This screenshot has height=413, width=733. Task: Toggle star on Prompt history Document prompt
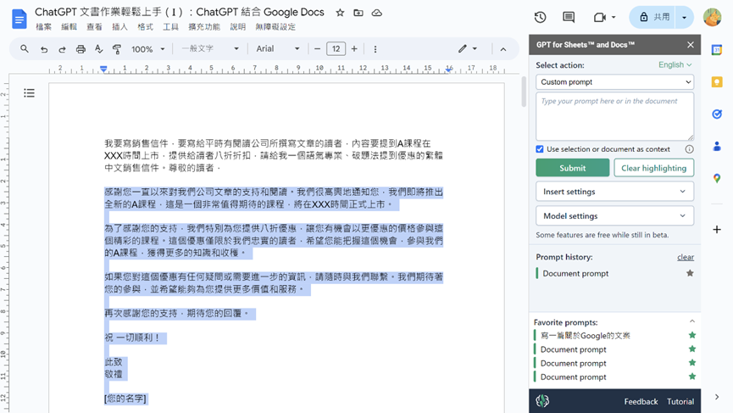(x=690, y=273)
